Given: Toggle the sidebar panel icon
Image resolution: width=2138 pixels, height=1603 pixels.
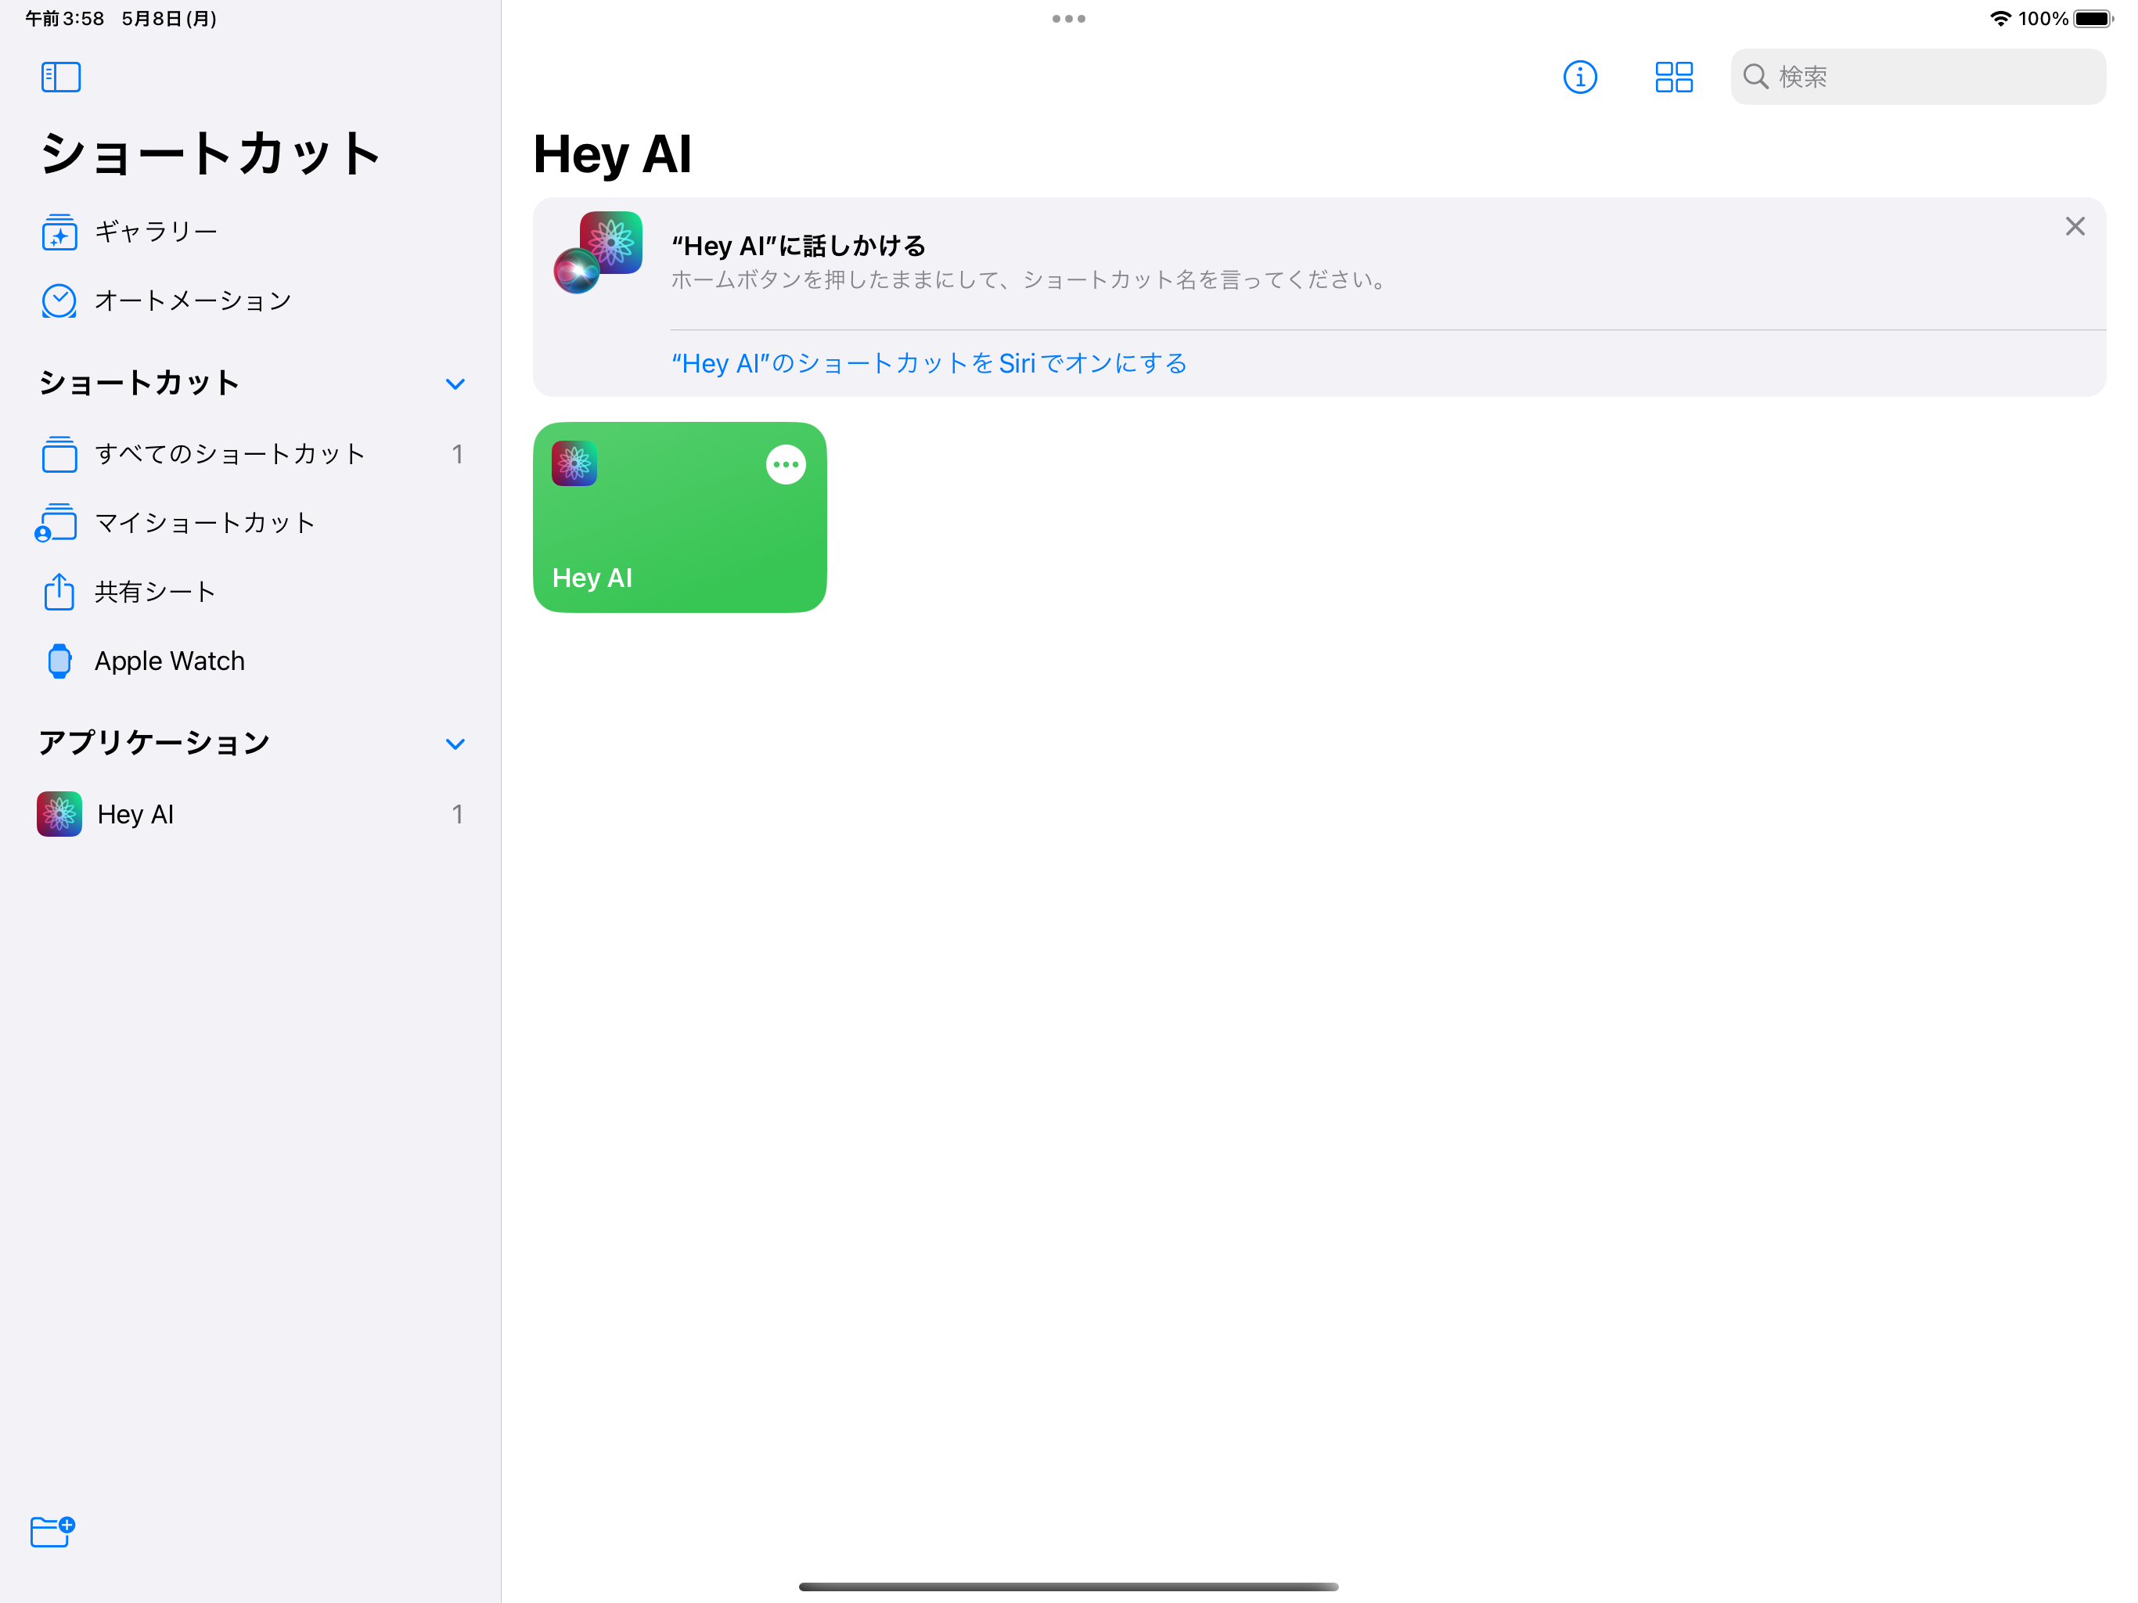Looking at the screenshot, I should [x=61, y=77].
